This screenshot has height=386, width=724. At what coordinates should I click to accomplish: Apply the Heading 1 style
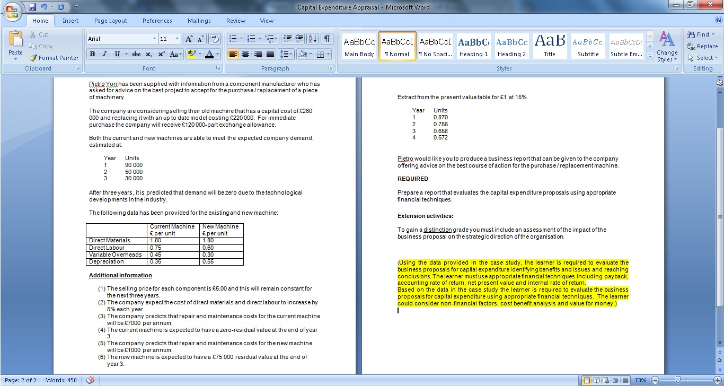tap(474, 46)
